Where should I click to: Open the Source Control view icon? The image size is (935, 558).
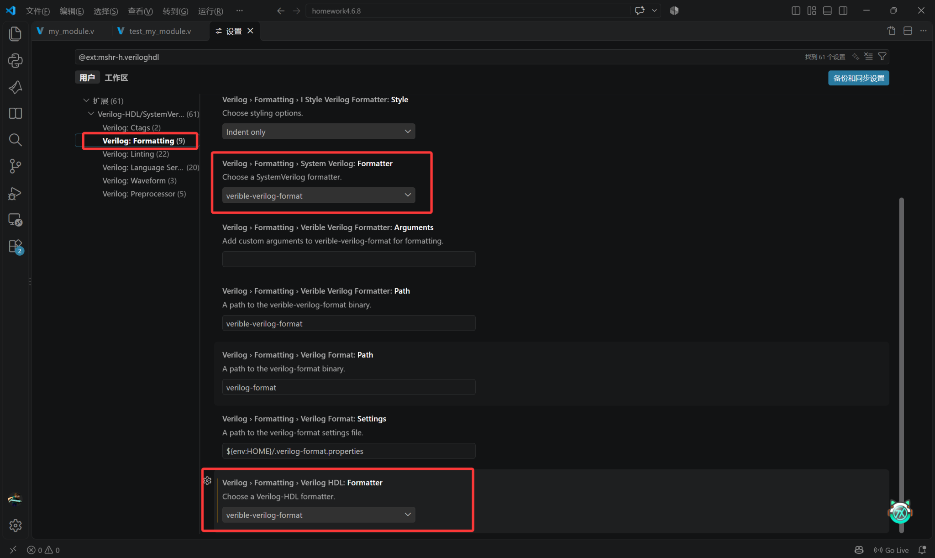pos(16,166)
